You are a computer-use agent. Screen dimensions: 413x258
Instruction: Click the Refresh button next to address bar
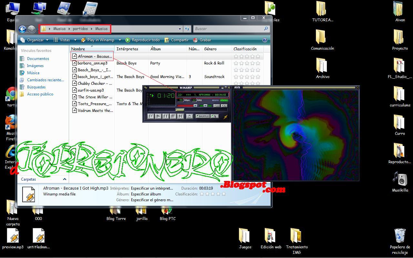coord(187,29)
